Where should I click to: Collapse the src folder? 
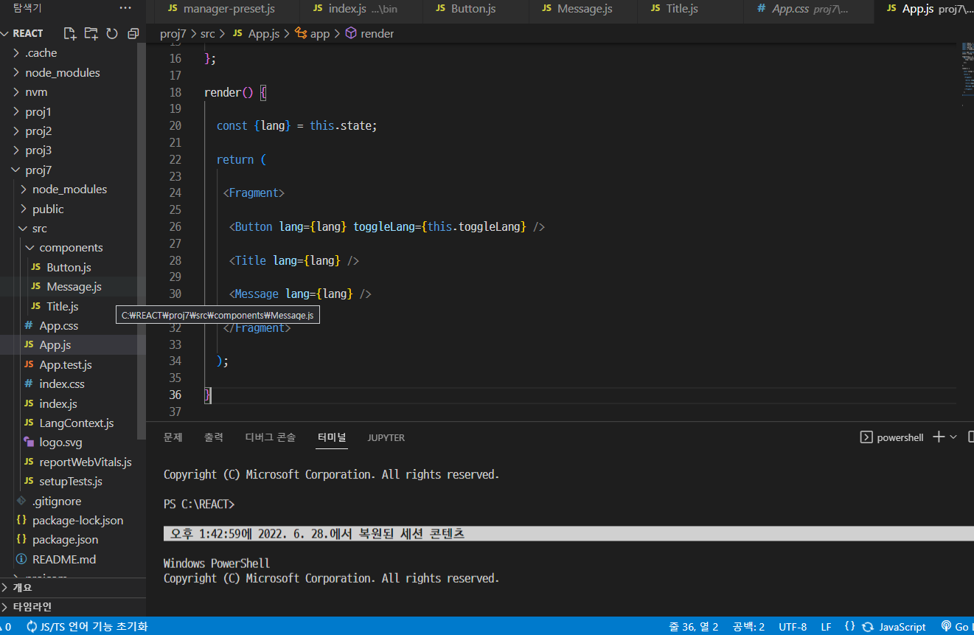[39, 228]
